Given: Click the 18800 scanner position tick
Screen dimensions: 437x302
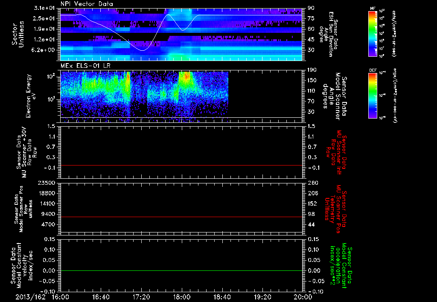Looking at the screenshot, I should coord(47,193).
